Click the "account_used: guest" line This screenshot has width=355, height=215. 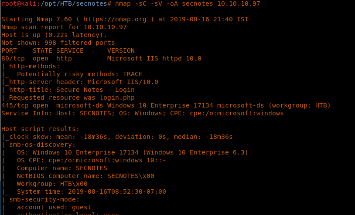54,207
